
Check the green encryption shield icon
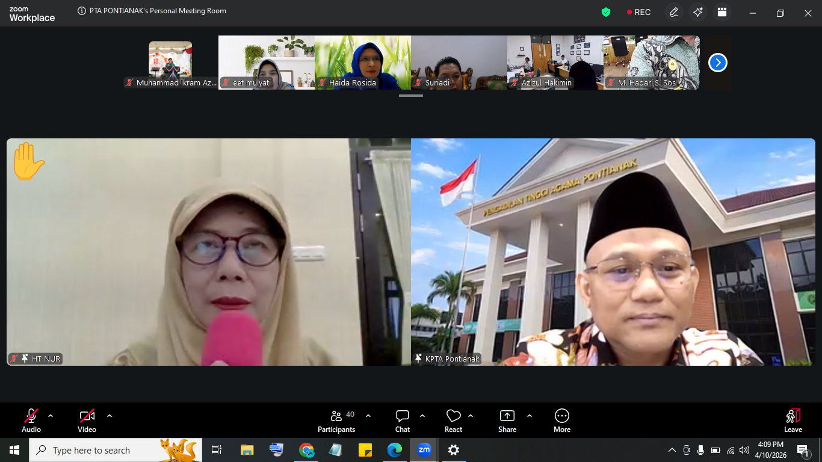tap(606, 12)
